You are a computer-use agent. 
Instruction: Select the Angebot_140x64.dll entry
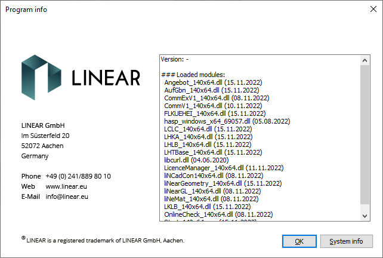pos(213,82)
